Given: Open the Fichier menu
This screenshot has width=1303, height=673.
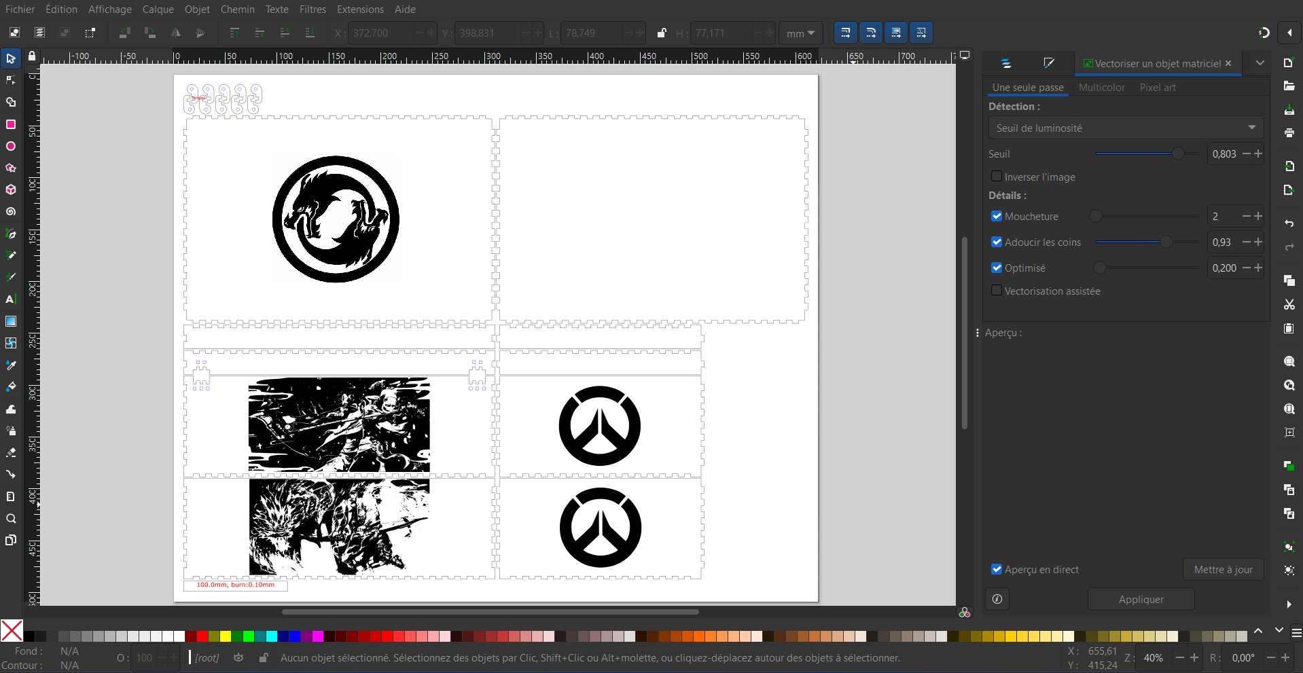Looking at the screenshot, I should pos(20,9).
